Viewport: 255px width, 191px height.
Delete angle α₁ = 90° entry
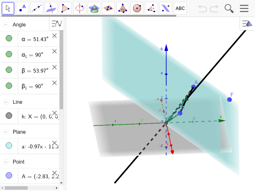tap(55, 51)
